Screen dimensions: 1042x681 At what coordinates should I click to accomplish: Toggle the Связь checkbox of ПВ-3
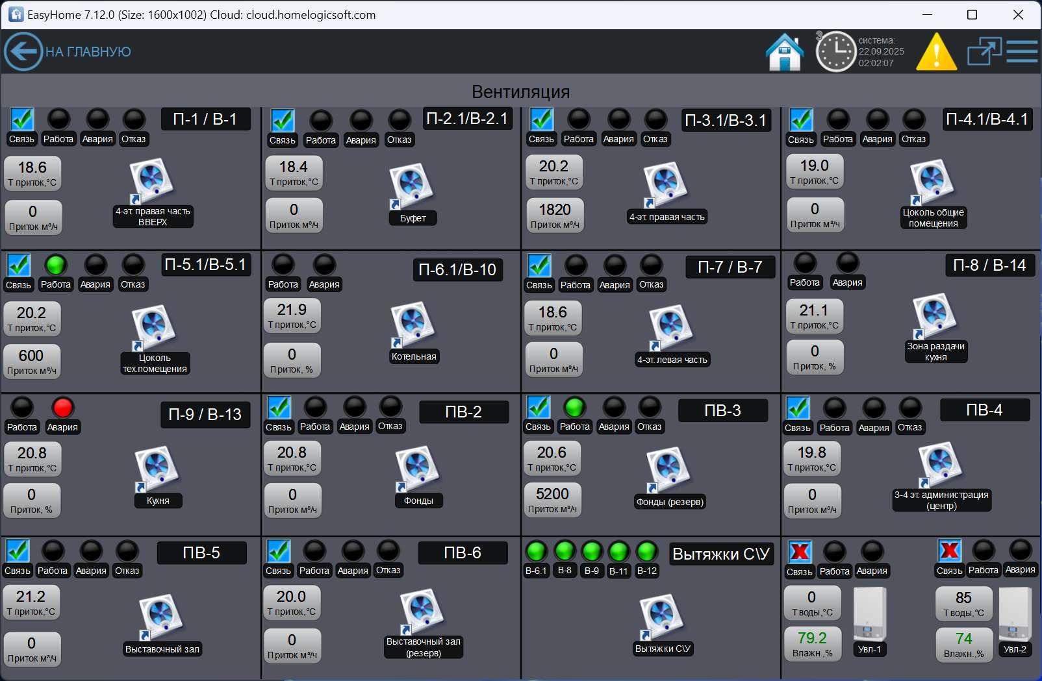pos(539,407)
